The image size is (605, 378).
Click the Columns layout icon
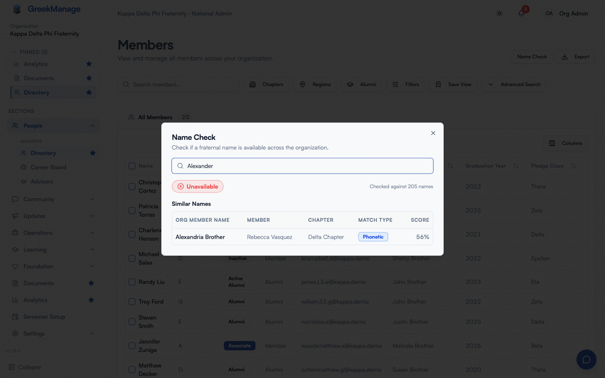pos(552,143)
